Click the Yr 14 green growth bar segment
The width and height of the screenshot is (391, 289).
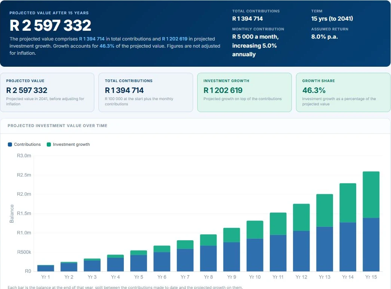point(348,203)
